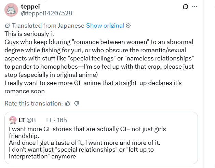Click the "This is seriously it" line
The height and width of the screenshot is (168, 215).
coord(29,34)
